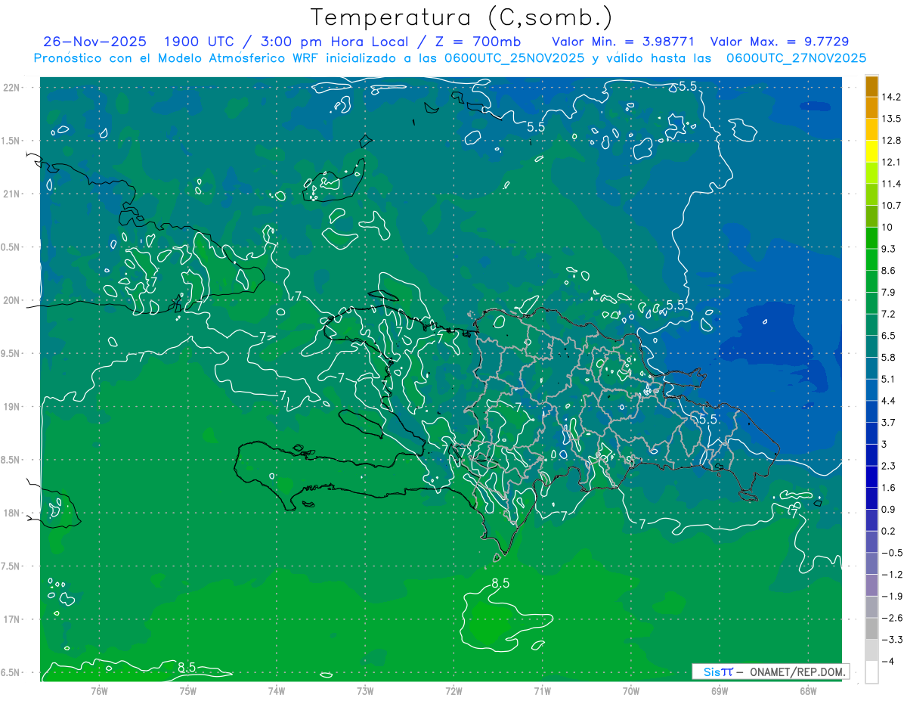Click the '0.5N' latitude axis label
The width and height of the screenshot is (907, 701).
pos(11,247)
